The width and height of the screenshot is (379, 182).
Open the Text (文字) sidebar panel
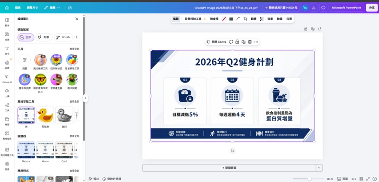point(7,50)
